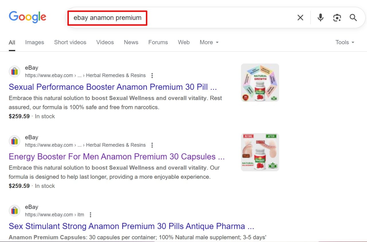The image size is (367, 242).
Task: Click the Google logo
Action: coord(28,17)
